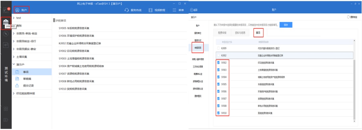The width and height of the screenshot is (362, 130).
Task: Click the 草稿箱 drafts icon
Action: [17, 79]
